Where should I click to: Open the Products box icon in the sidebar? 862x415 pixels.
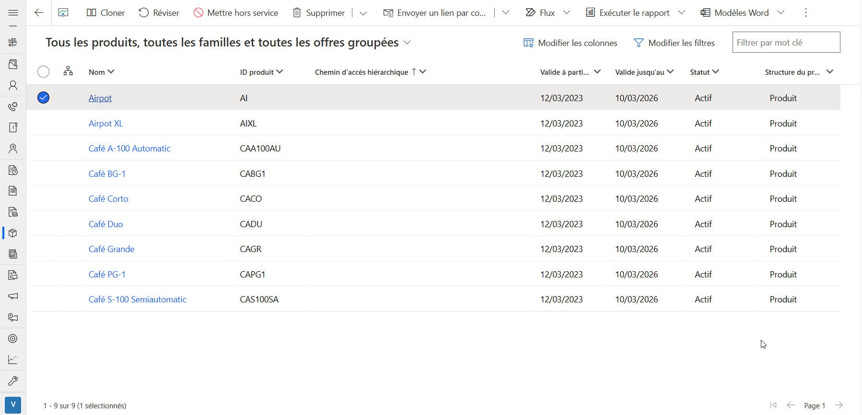(x=13, y=233)
